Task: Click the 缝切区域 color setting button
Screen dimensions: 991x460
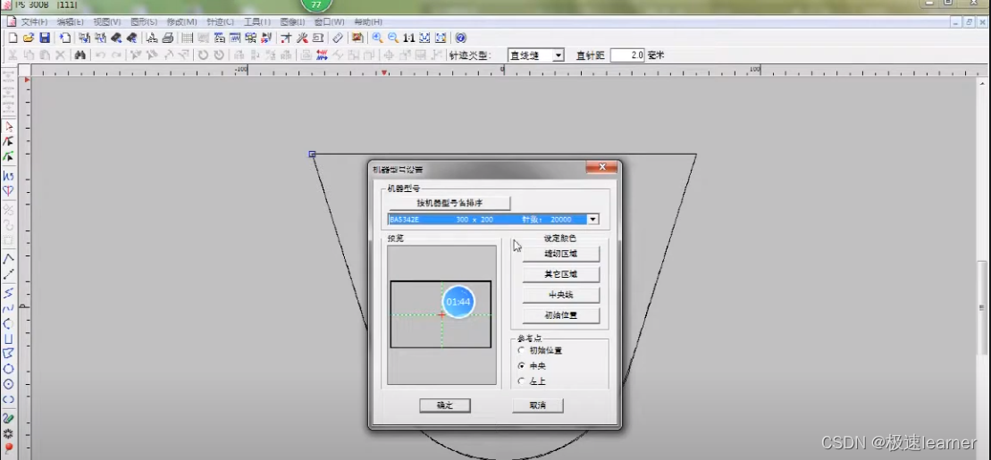Action: coord(561,254)
